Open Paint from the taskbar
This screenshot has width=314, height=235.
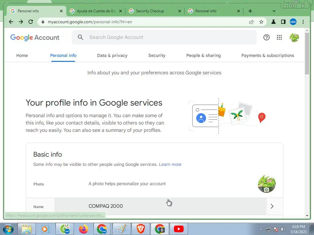[x=121, y=229]
